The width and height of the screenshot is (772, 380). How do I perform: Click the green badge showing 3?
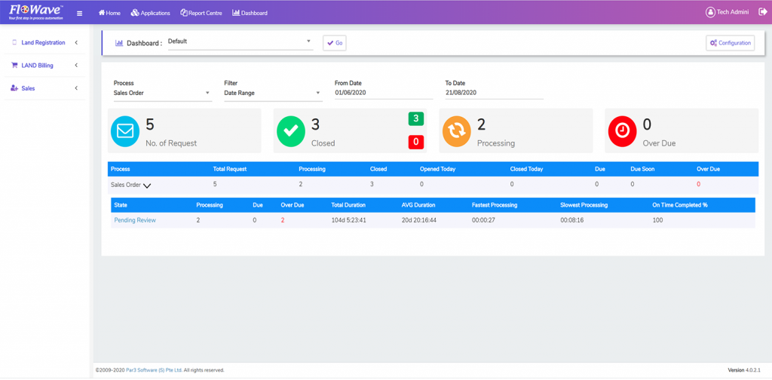tap(416, 118)
